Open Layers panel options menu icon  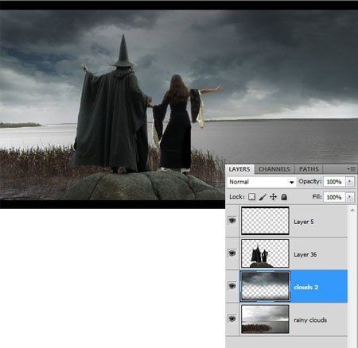click(352, 169)
